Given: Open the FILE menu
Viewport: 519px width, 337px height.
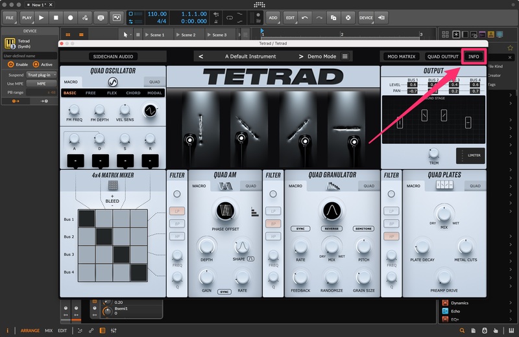Looking at the screenshot, I should click(10, 17).
